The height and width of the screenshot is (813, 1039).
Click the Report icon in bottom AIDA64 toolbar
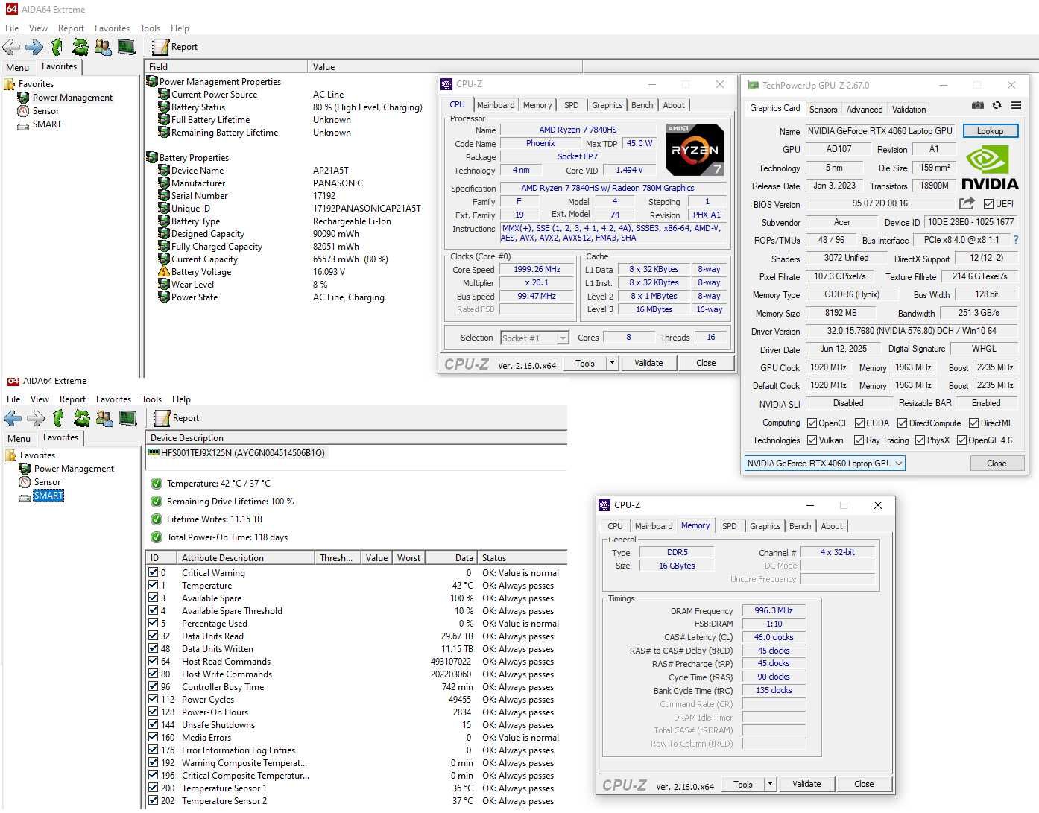pos(162,418)
